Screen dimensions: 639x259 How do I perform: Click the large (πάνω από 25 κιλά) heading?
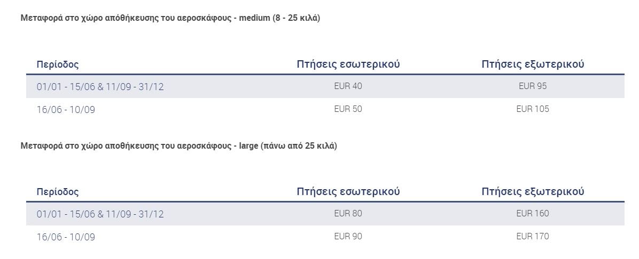pyautogui.click(x=178, y=145)
